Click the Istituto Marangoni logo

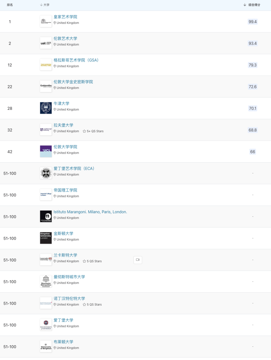point(46,217)
